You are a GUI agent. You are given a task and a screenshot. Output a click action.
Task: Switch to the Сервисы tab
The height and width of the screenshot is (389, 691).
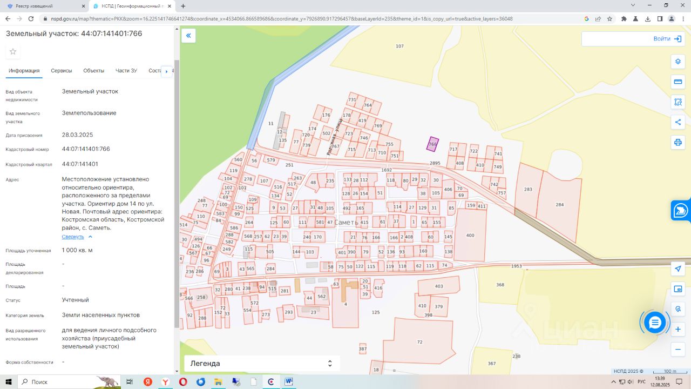coord(62,71)
